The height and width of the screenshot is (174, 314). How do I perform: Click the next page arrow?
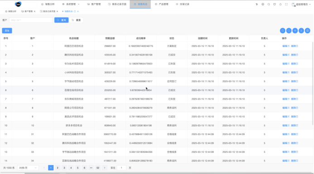(105, 168)
